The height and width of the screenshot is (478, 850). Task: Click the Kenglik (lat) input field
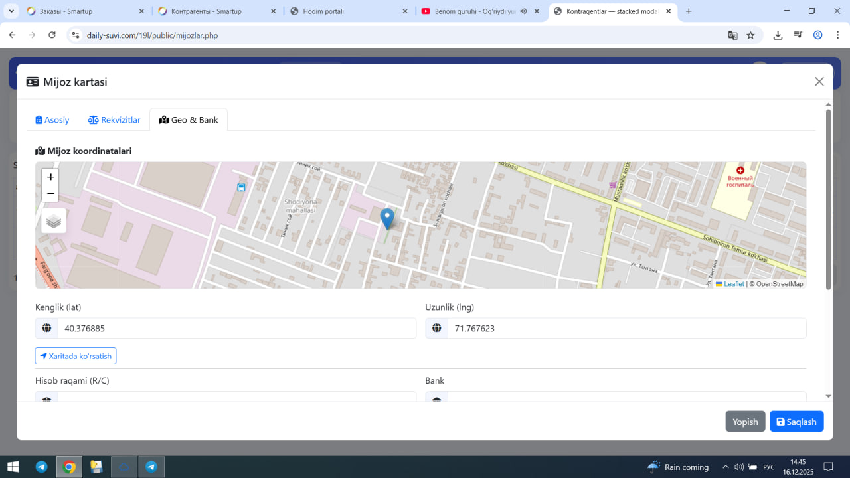click(236, 328)
